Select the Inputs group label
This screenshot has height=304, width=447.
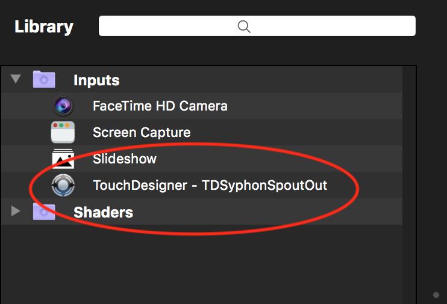[96, 80]
